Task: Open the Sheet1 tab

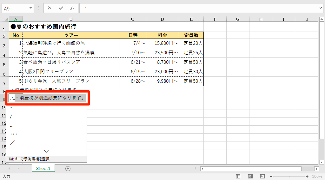Action: (x=43, y=168)
